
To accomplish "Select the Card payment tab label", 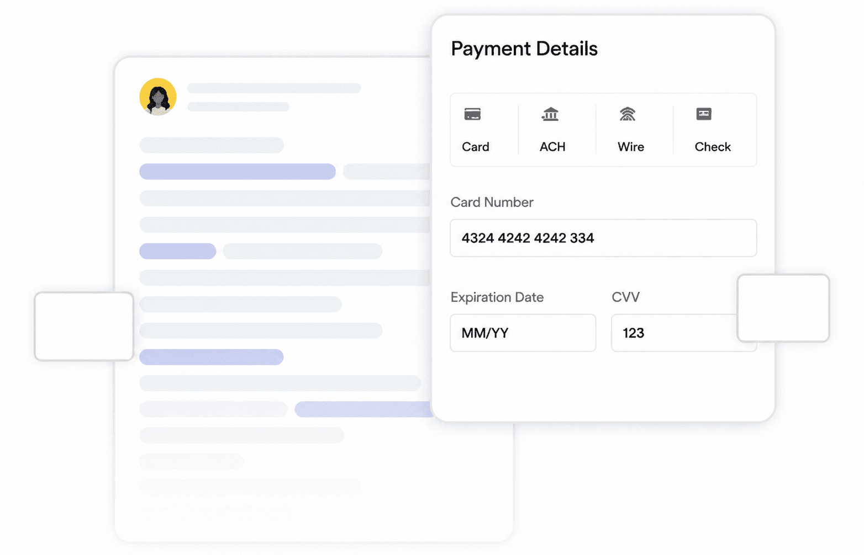I will pyautogui.click(x=476, y=147).
